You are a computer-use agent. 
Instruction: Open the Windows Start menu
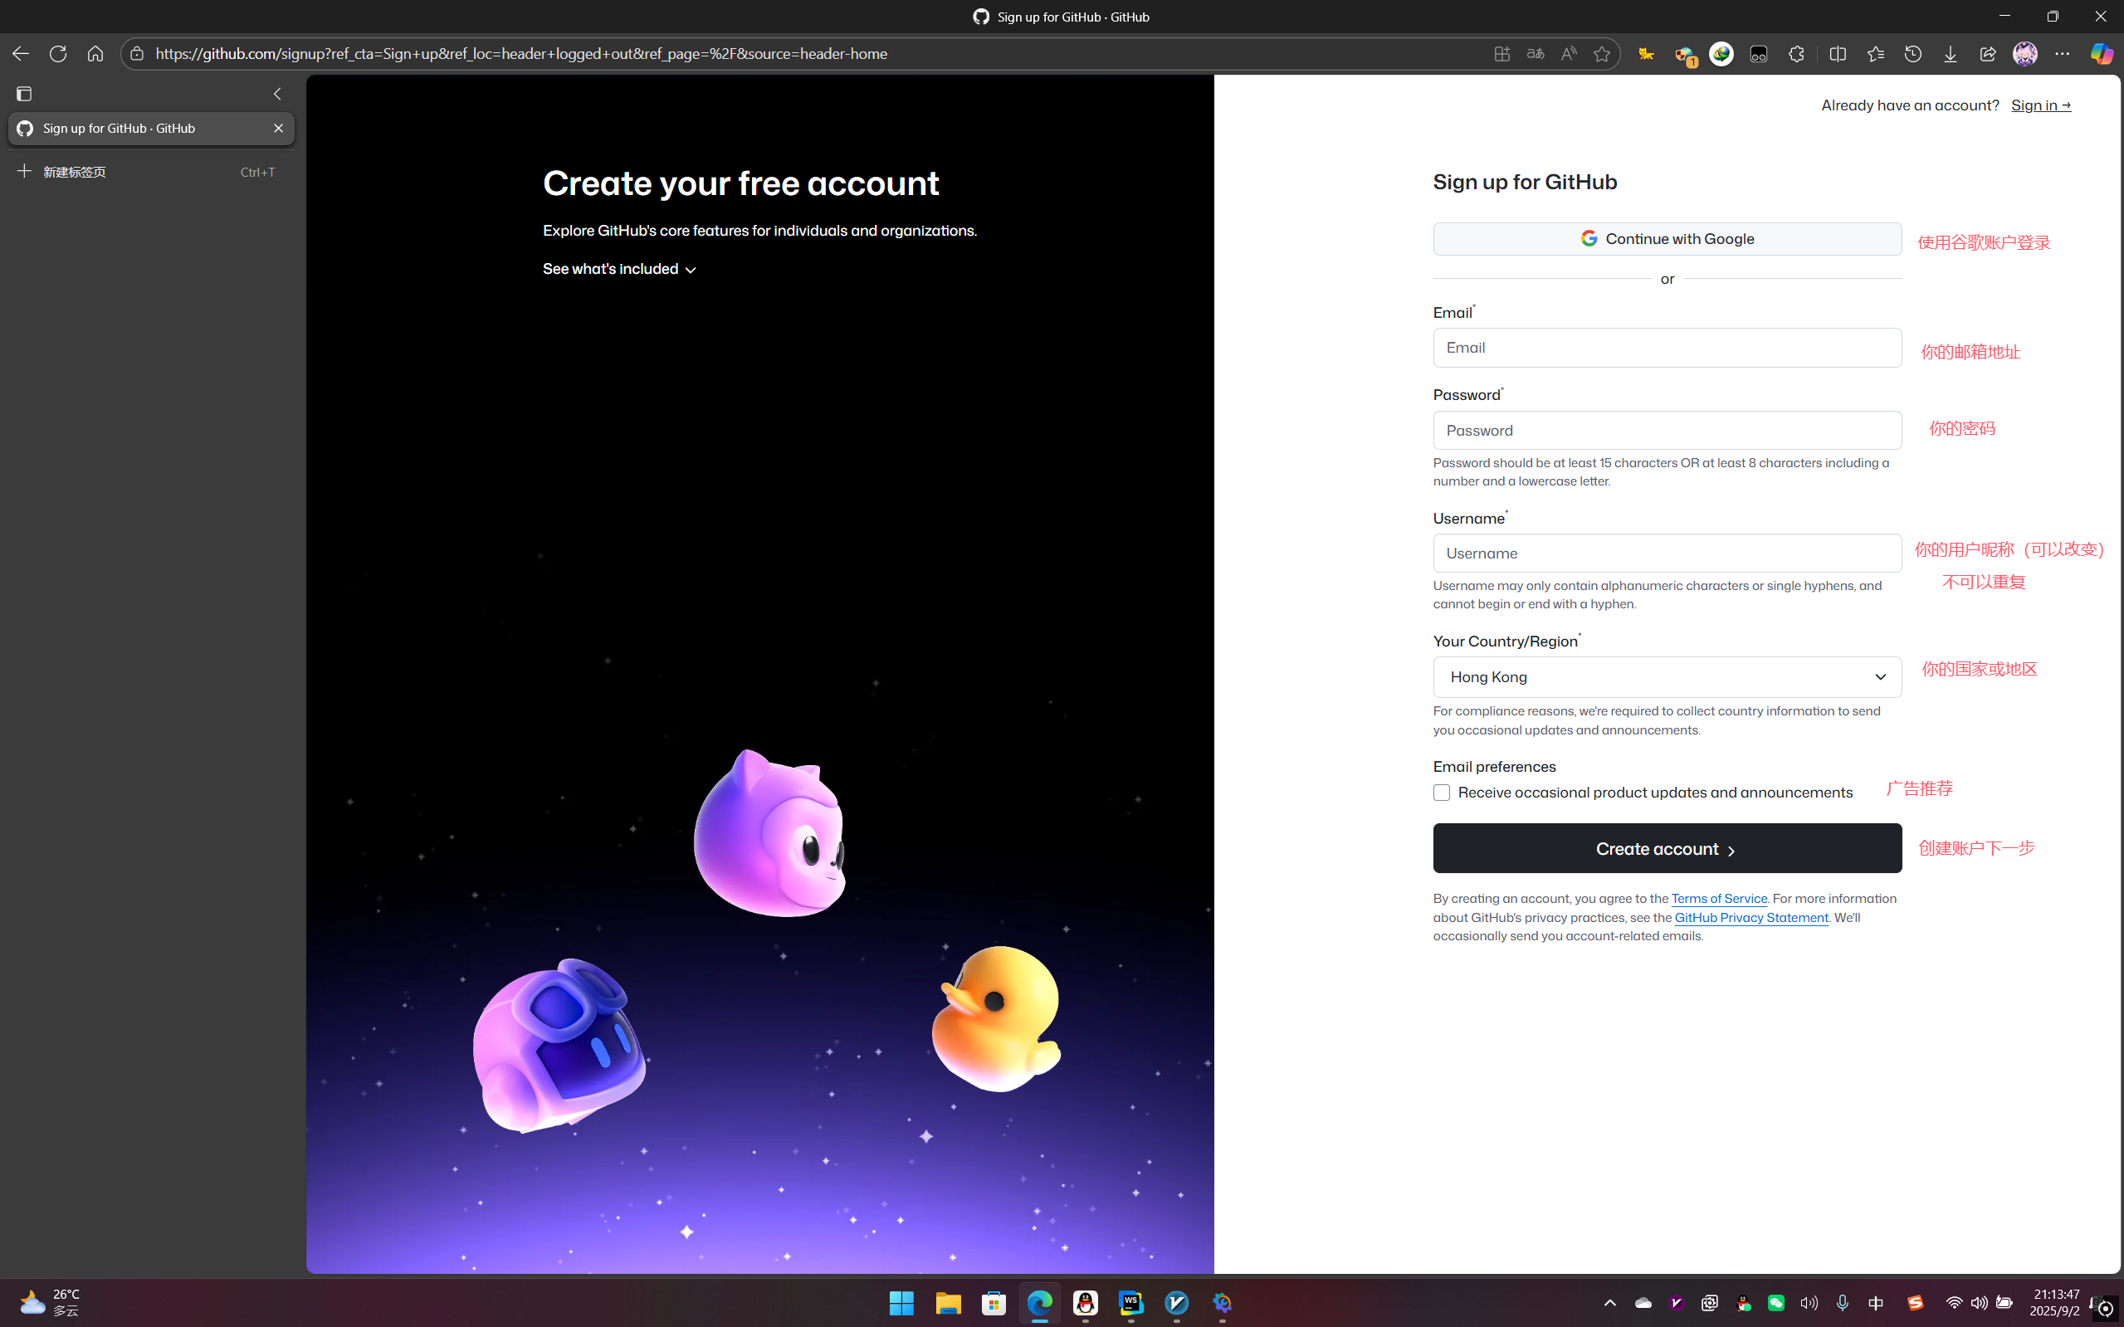[x=901, y=1303]
